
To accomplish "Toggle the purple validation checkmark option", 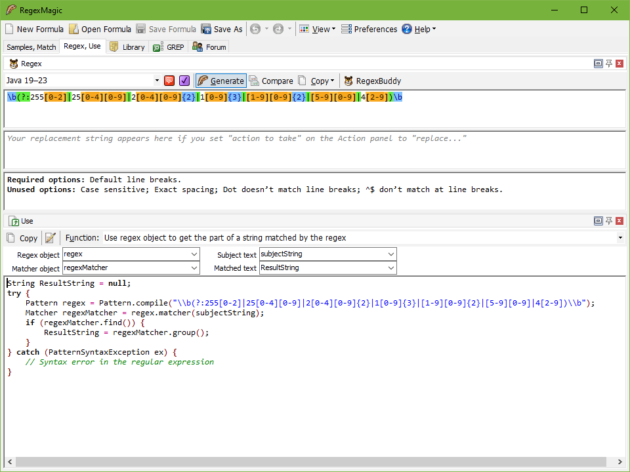I will point(184,80).
